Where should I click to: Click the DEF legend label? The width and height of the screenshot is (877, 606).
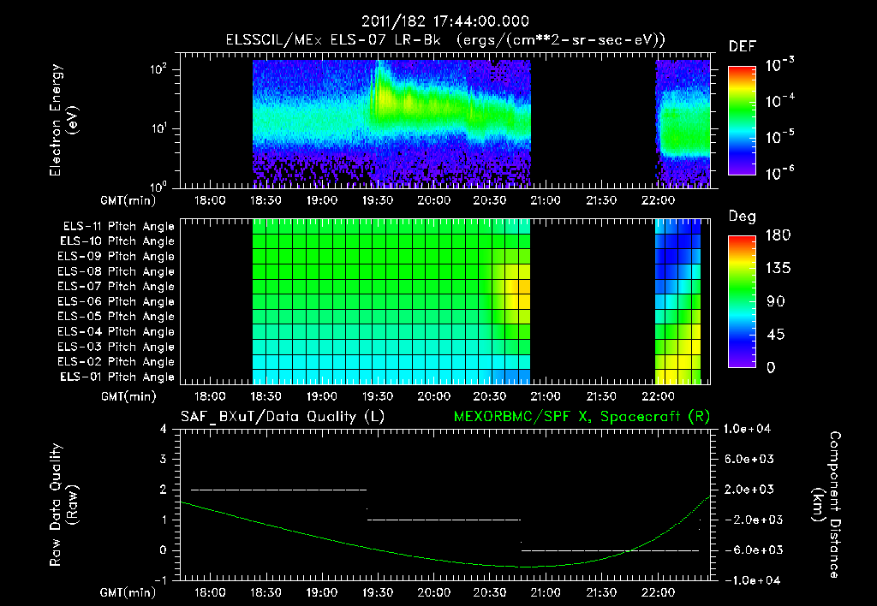pyautogui.click(x=743, y=46)
